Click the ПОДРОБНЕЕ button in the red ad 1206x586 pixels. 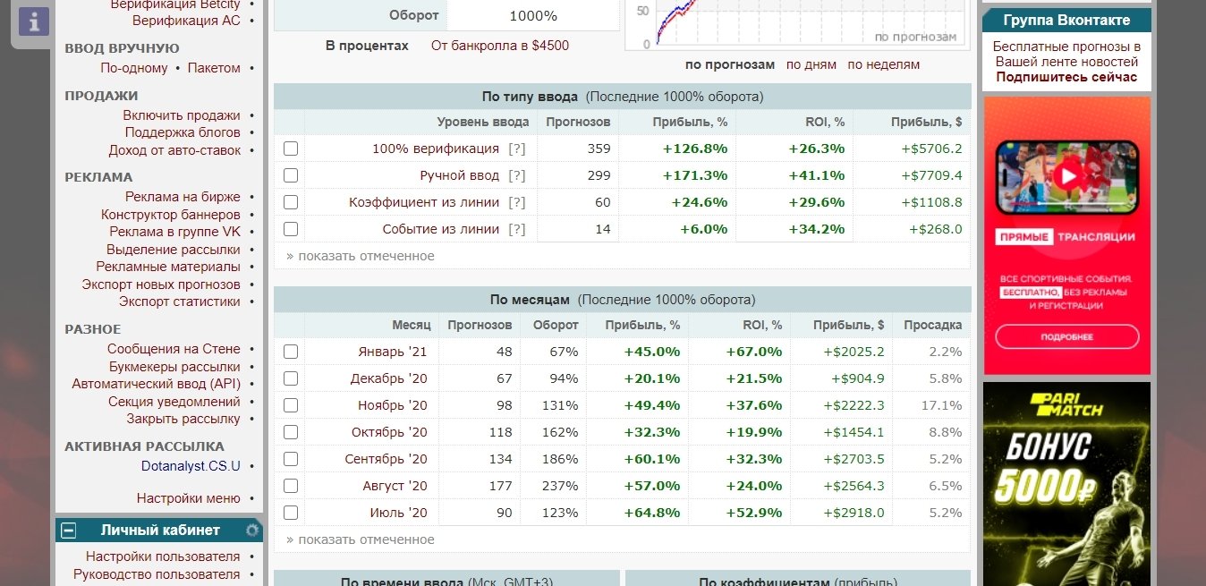[x=1066, y=336]
